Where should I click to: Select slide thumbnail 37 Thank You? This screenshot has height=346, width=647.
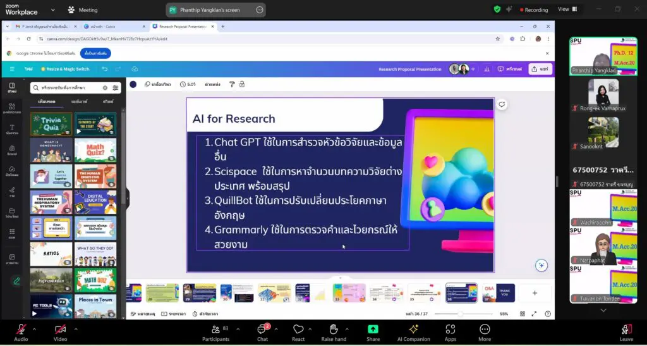pos(499,293)
